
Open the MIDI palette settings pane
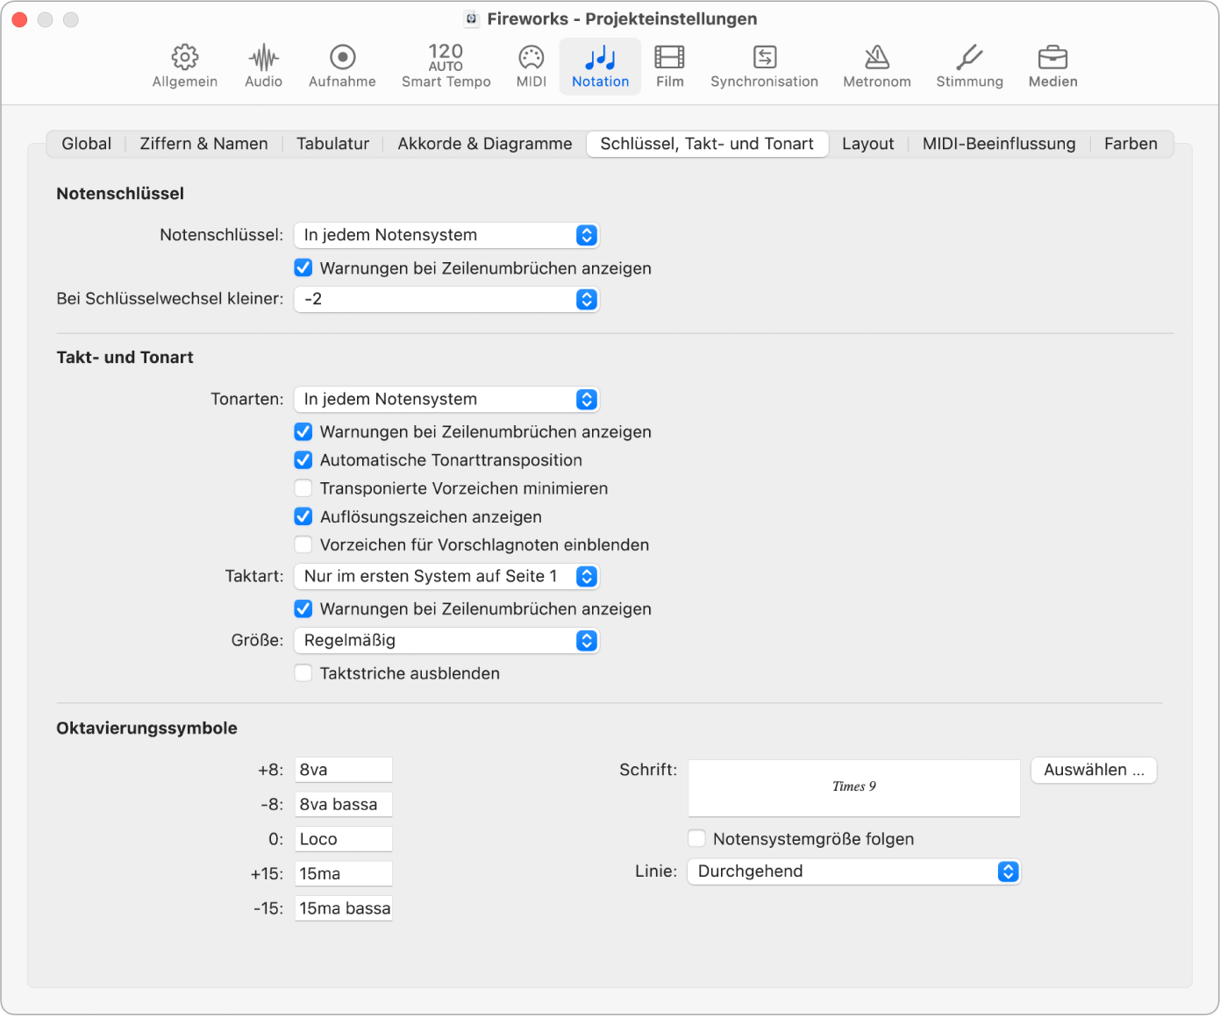[532, 67]
